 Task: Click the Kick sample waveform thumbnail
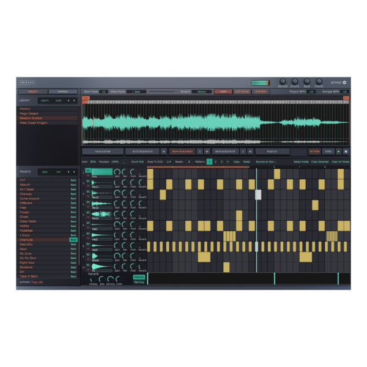pos(102,172)
